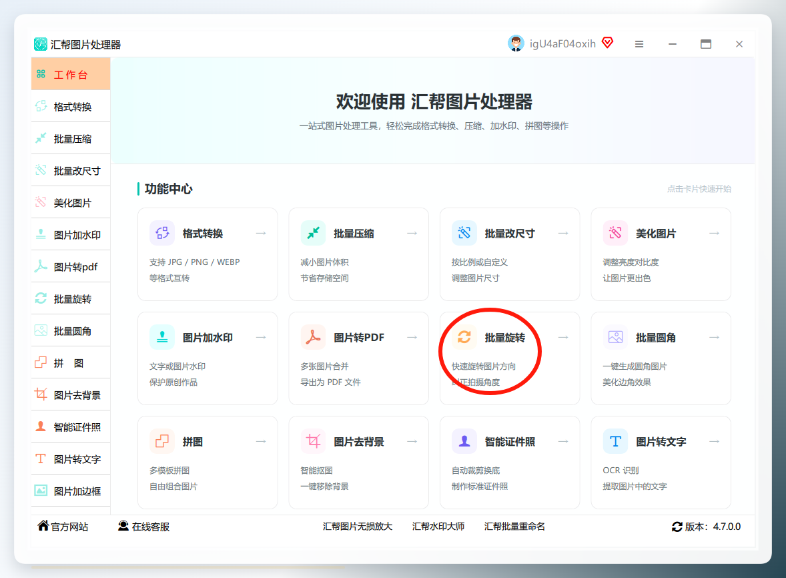Click the 批量圆角 sidebar image icon

(x=41, y=330)
